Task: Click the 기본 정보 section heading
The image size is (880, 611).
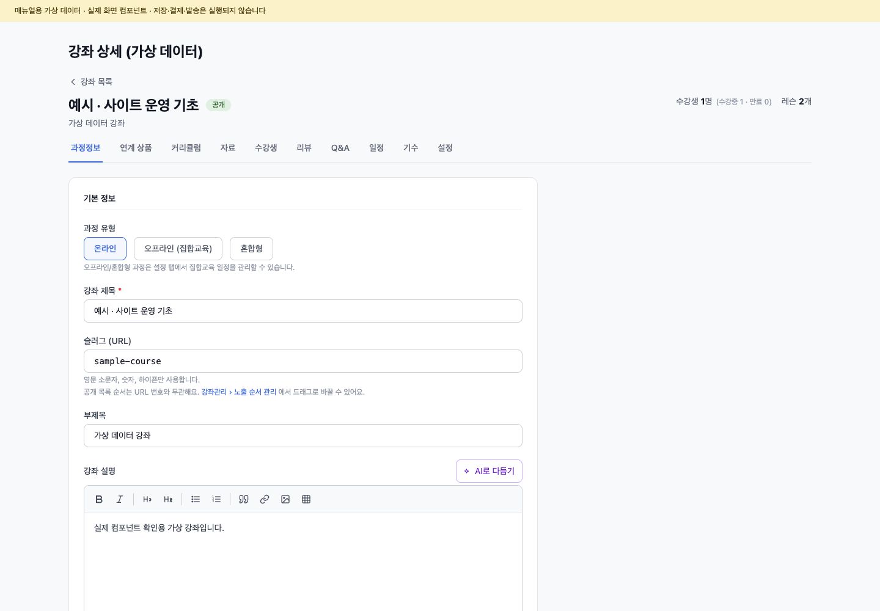Action: 100,199
